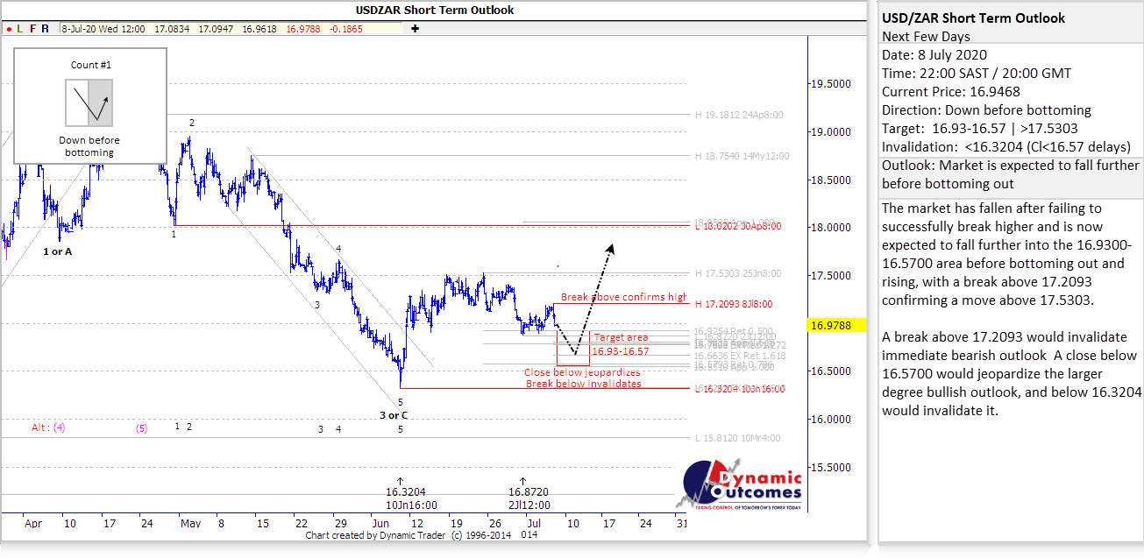Click the 'Break above confirms high' label
This screenshot has height=558, width=1144.
pos(624,297)
